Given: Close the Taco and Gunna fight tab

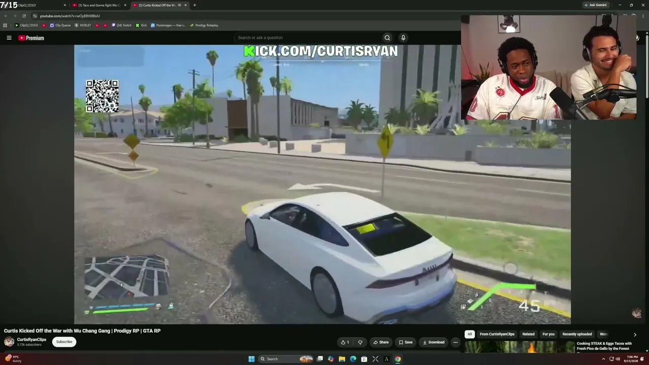Looking at the screenshot, I should click(125, 5).
